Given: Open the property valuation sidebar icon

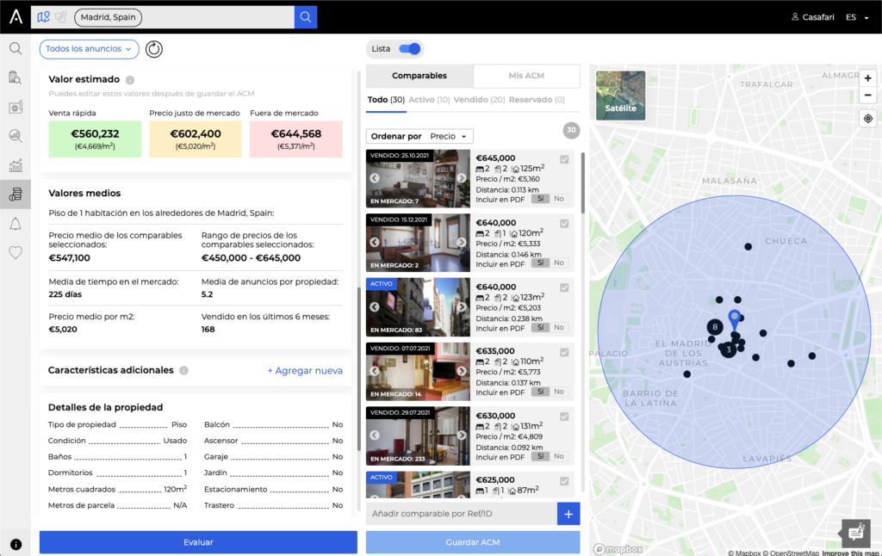Looking at the screenshot, I should (16, 107).
